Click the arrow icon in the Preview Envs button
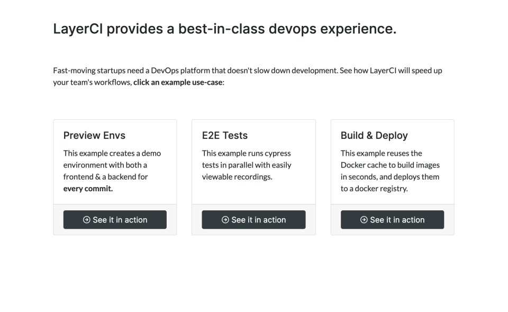Screen dimensions: 508x312 [86, 220]
